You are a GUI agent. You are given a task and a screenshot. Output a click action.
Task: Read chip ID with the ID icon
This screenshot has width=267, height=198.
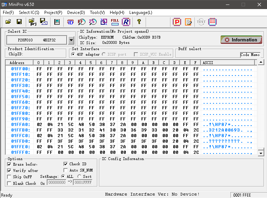pyautogui.click(x=70, y=22)
